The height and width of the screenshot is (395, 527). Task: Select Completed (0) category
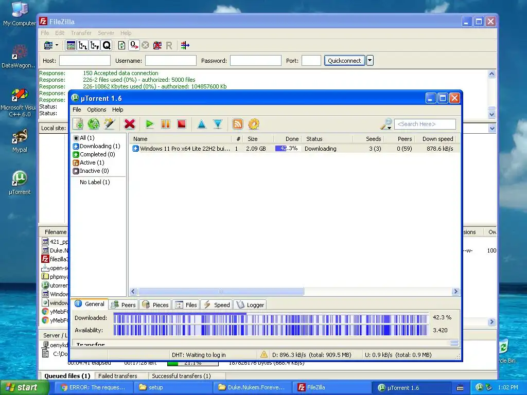coord(94,154)
